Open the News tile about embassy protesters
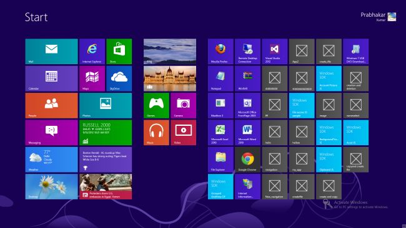Image resolution: width=406 pixels, height=228 pixels. [106, 186]
